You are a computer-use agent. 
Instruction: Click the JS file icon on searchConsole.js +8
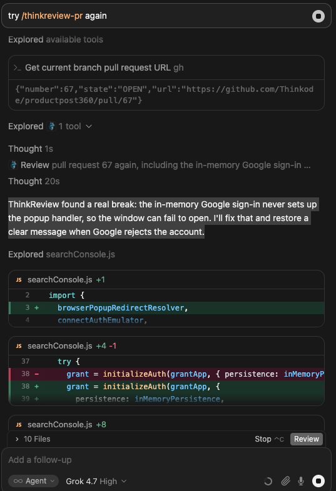pyautogui.click(x=19, y=425)
